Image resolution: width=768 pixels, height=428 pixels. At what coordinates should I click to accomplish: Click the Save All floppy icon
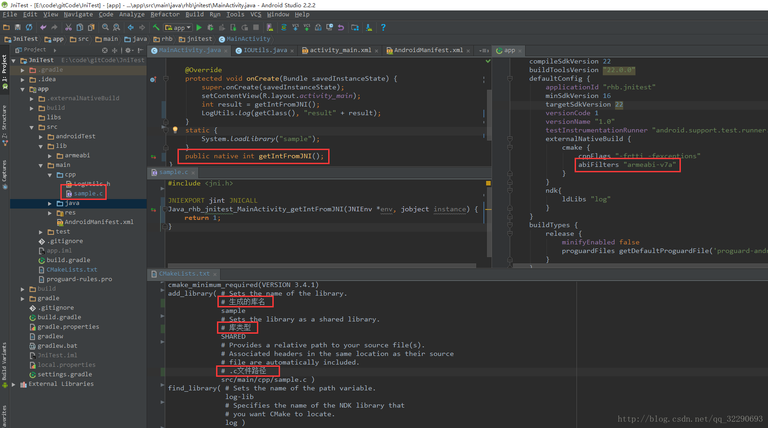pyautogui.click(x=18, y=27)
